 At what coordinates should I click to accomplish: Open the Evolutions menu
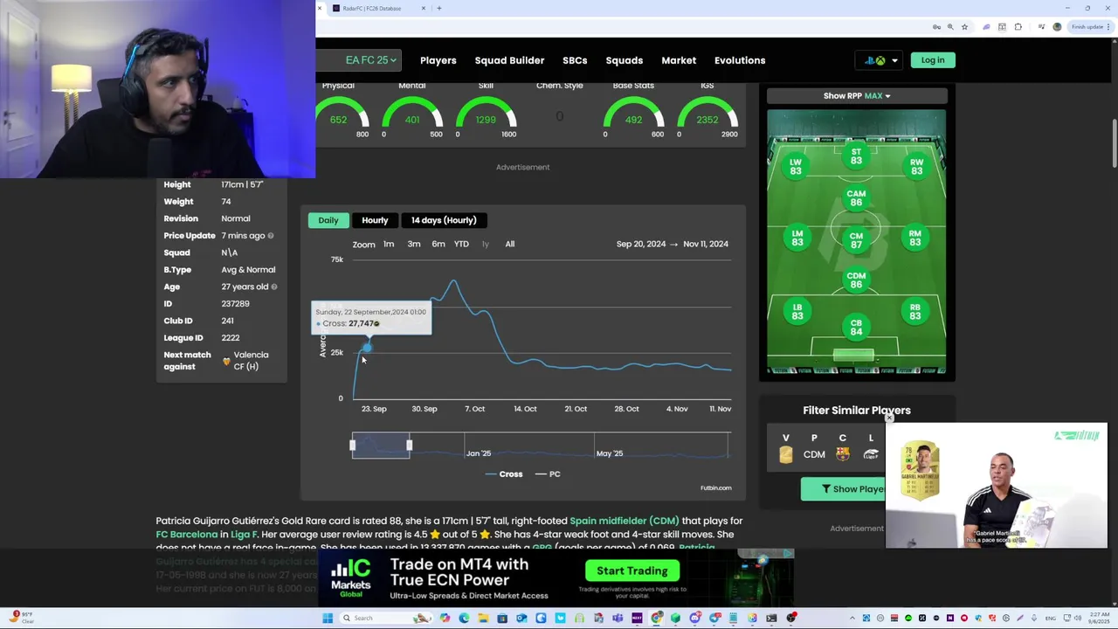pos(740,60)
